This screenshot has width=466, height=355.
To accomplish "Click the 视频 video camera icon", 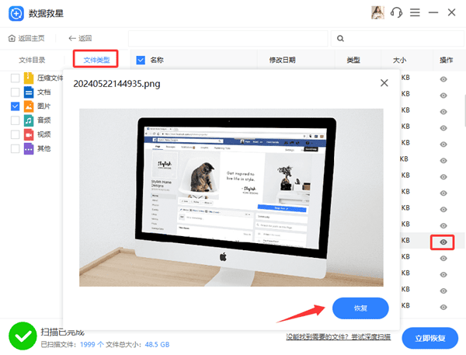I will pos(29,134).
